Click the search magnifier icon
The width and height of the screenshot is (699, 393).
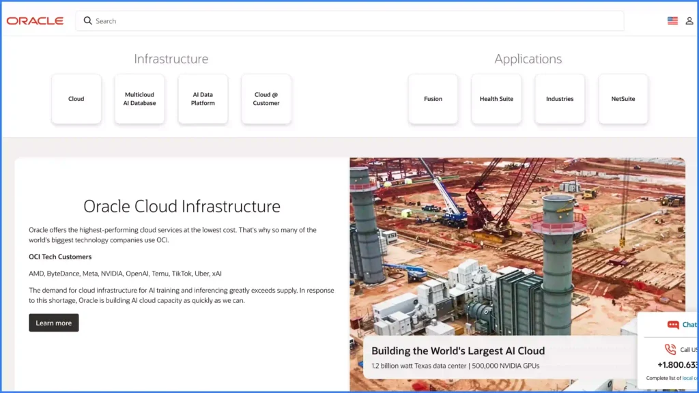[88, 20]
